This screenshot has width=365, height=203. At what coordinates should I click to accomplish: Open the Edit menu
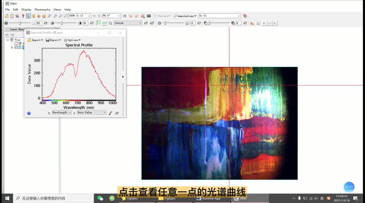(16, 10)
